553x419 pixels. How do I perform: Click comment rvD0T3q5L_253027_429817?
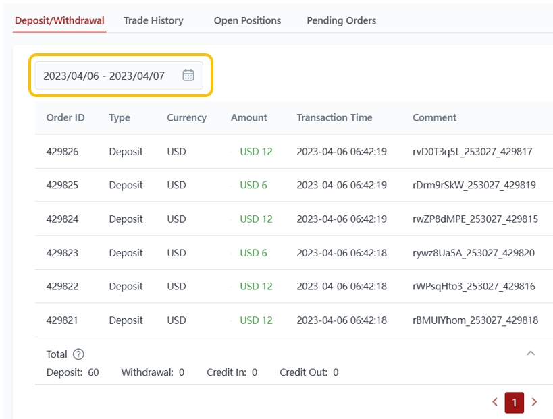472,152
